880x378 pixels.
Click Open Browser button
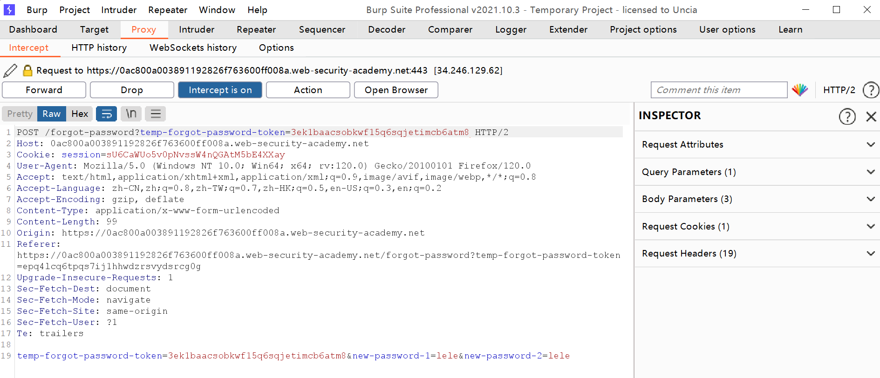point(396,90)
